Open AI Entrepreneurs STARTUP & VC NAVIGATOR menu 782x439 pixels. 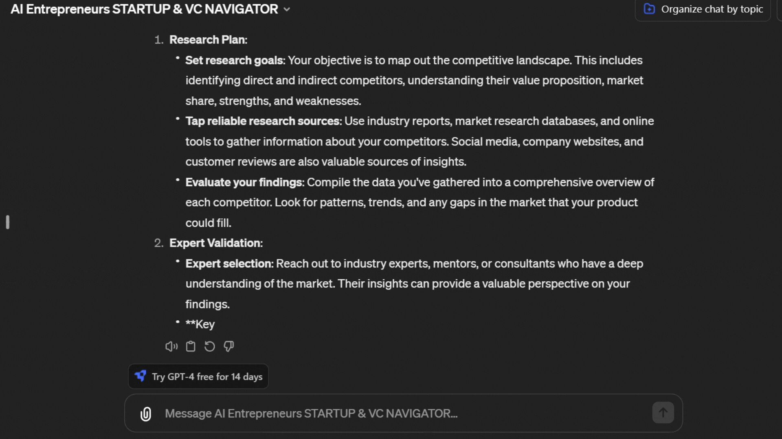(144, 9)
